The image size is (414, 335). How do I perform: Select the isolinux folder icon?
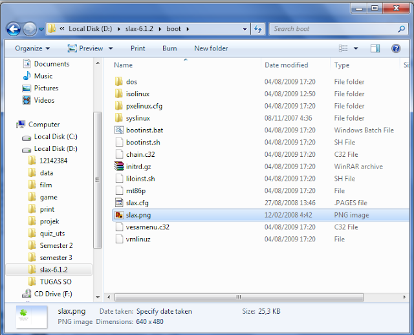[x=119, y=94]
